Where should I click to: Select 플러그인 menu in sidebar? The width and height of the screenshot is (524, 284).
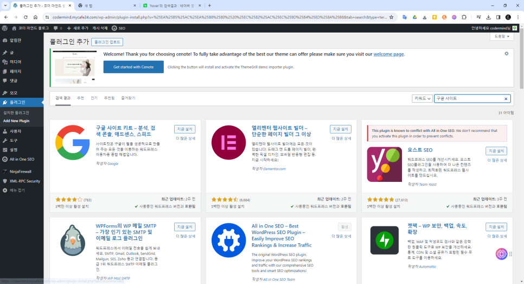coord(22,102)
